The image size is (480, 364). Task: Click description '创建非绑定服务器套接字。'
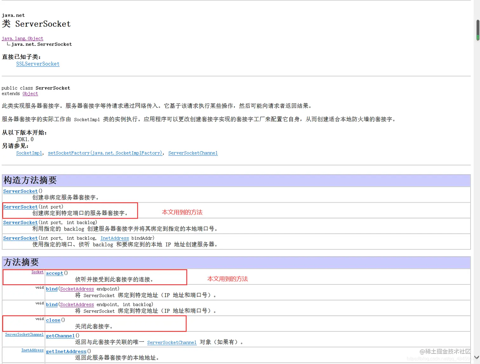click(x=66, y=197)
